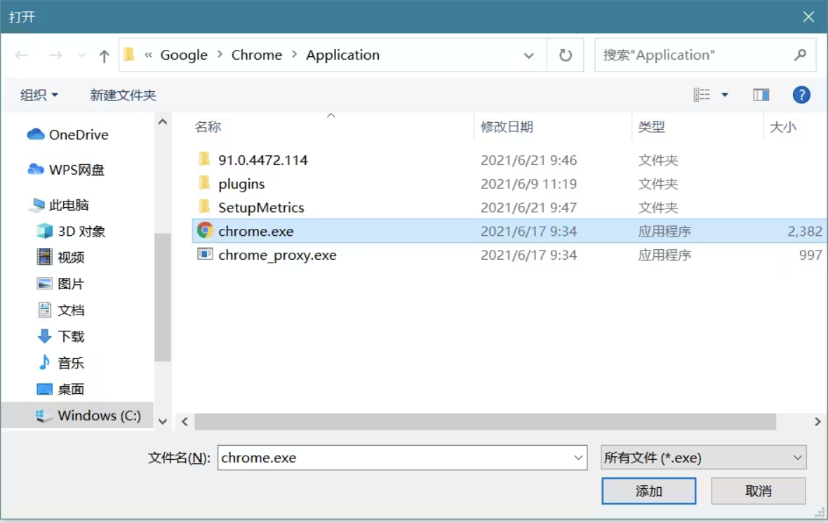Toggle the preview pane
This screenshot has width=828, height=523.
pyautogui.click(x=761, y=95)
